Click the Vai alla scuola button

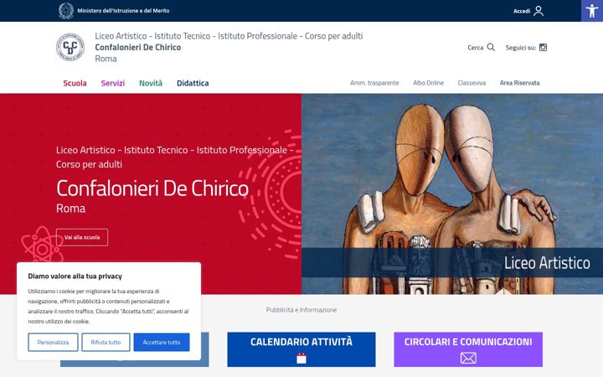(x=82, y=237)
